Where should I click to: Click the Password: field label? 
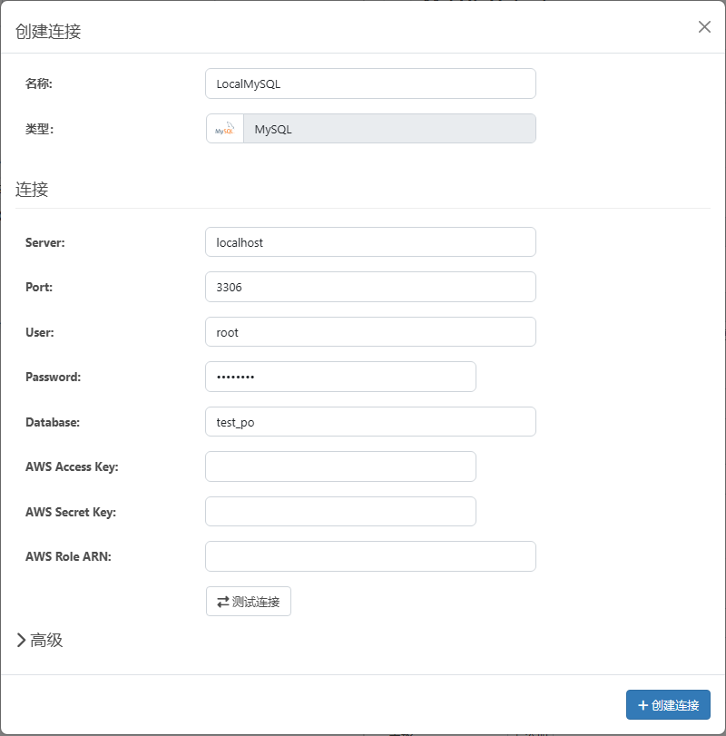53,377
